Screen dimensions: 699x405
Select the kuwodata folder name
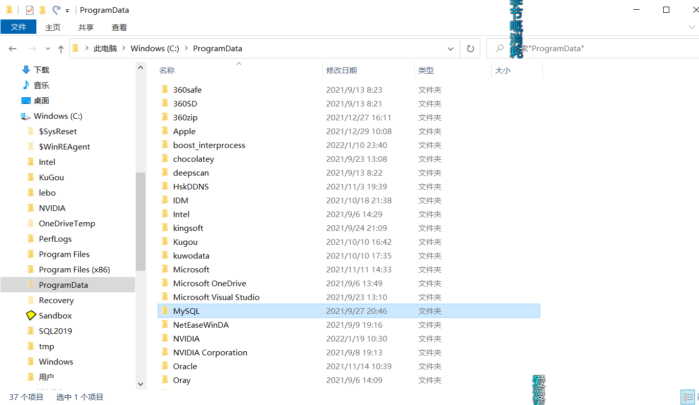click(191, 255)
